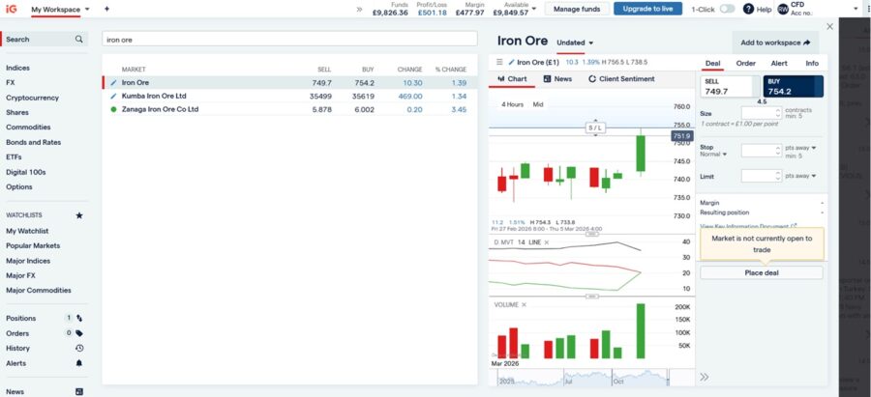Click the iron ore search input field
The width and height of the screenshot is (871, 397).
(x=289, y=40)
